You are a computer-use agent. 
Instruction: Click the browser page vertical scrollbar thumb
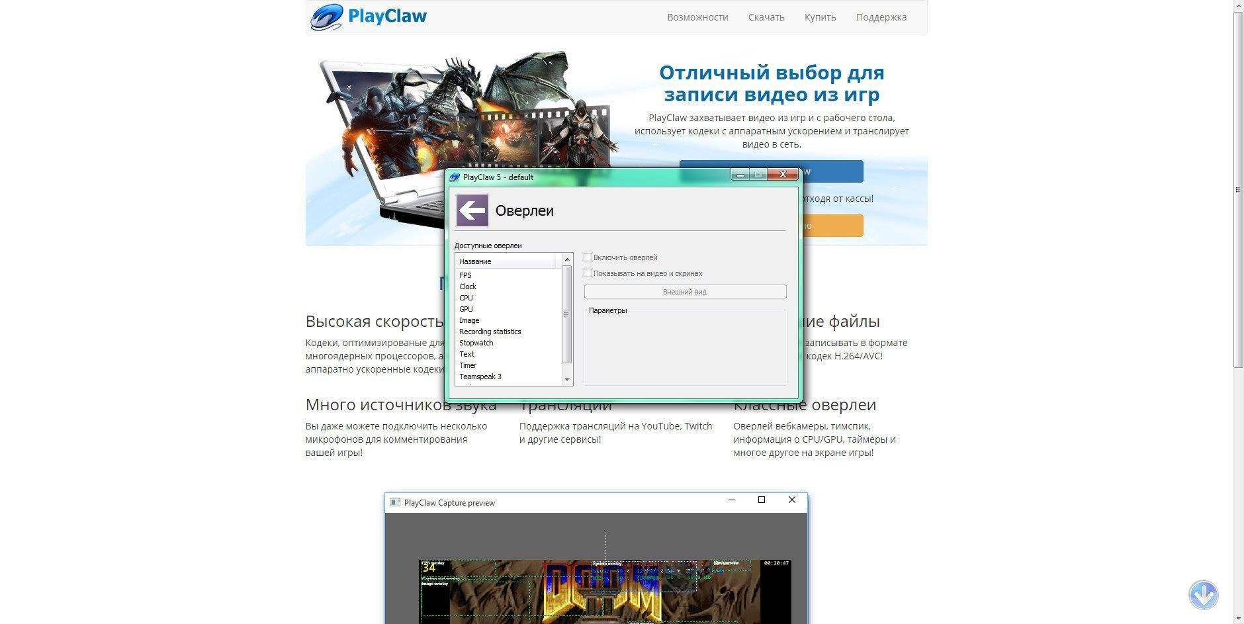pyautogui.click(x=1238, y=189)
